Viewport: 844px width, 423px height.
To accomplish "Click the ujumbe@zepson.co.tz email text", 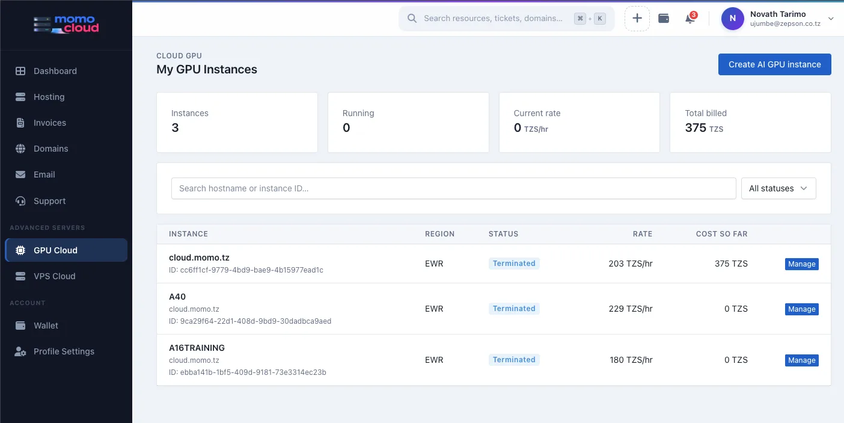I will point(786,25).
